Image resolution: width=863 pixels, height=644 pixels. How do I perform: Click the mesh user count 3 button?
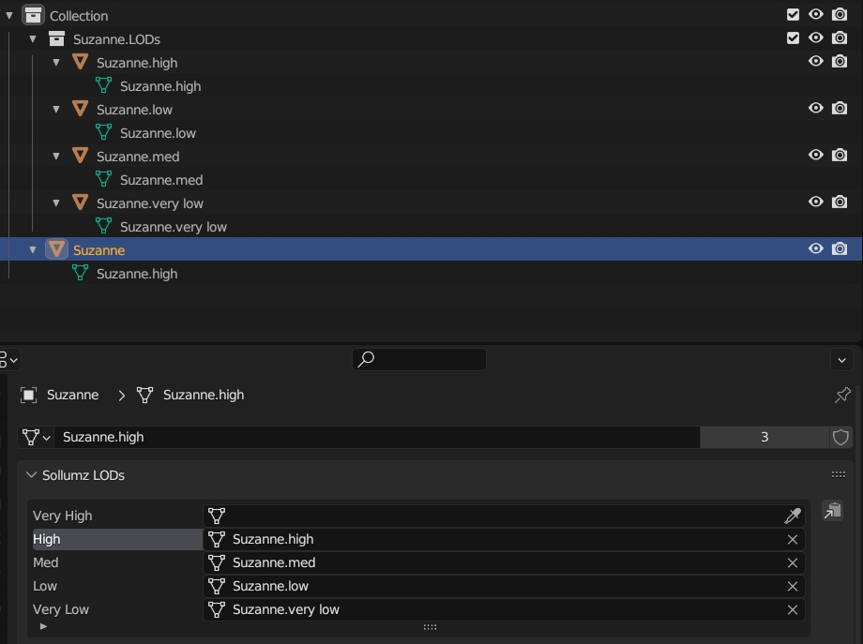[x=764, y=437]
